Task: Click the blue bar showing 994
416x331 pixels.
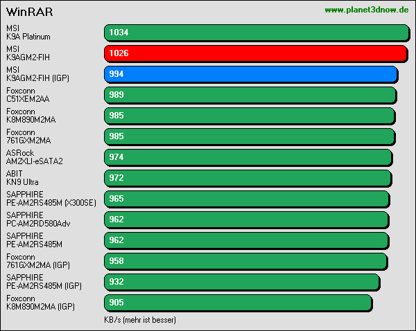Action: click(x=251, y=75)
